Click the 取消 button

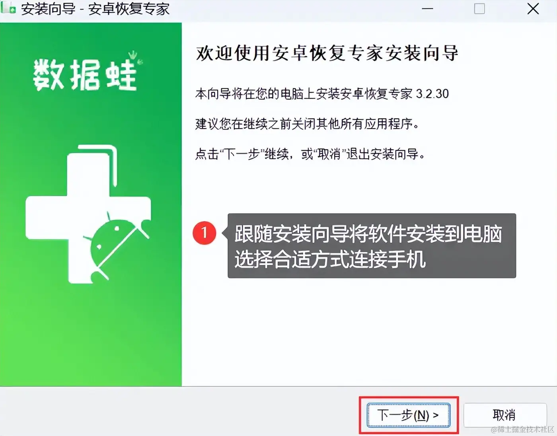click(x=504, y=415)
